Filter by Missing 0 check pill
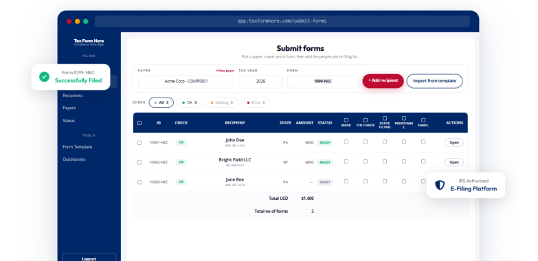This screenshot has width=538, height=261. point(222,102)
